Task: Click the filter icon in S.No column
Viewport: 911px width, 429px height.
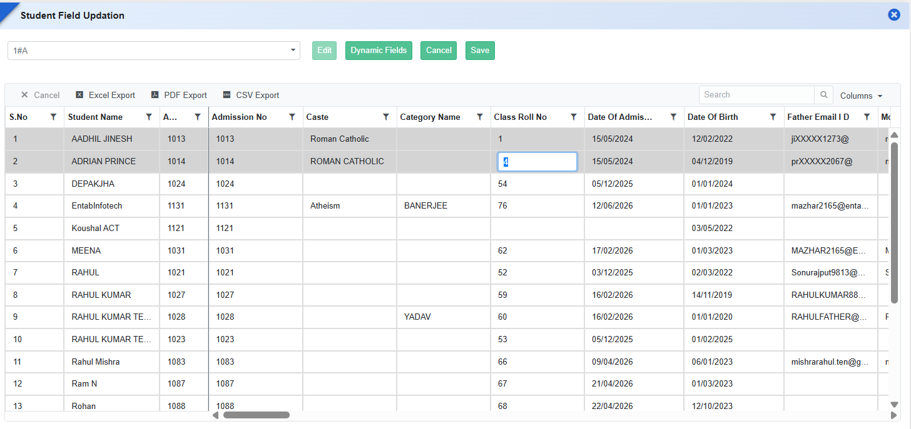Action: coord(53,117)
